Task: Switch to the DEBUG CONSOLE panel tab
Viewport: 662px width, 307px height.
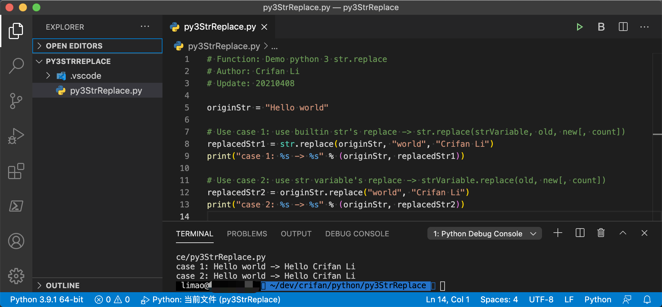Action: tap(357, 234)
